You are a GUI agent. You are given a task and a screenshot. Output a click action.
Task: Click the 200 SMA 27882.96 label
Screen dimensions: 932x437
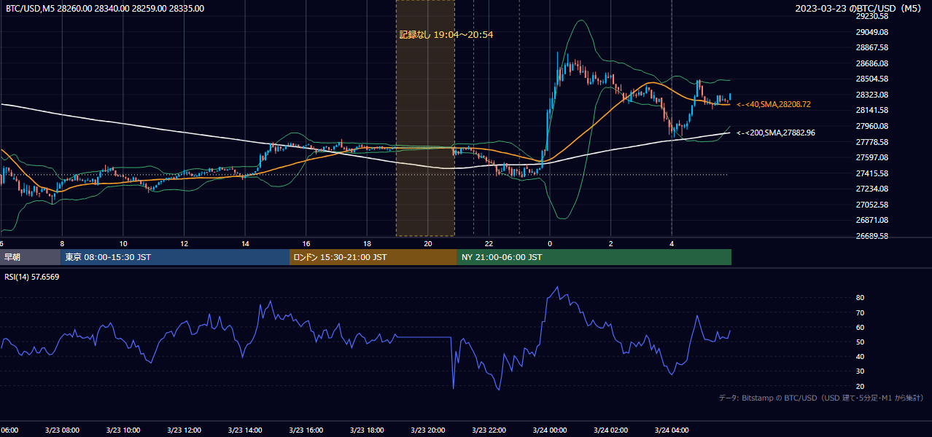pyautogui.click(x=775, y=133)
